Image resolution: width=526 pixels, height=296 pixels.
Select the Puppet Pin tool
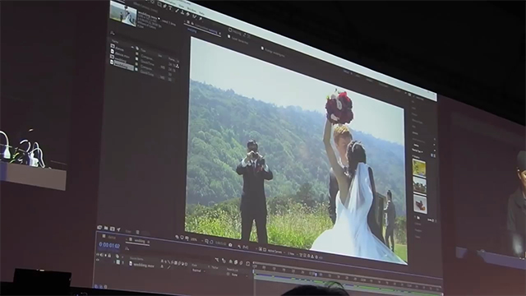201,19
